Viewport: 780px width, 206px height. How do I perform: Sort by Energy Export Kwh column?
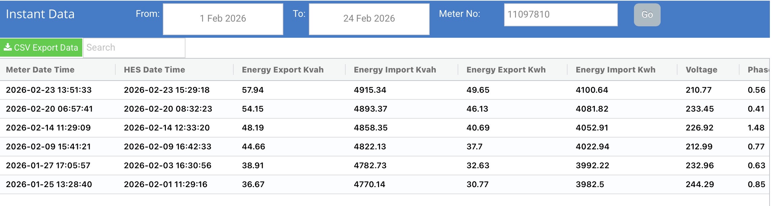point(506,70)
